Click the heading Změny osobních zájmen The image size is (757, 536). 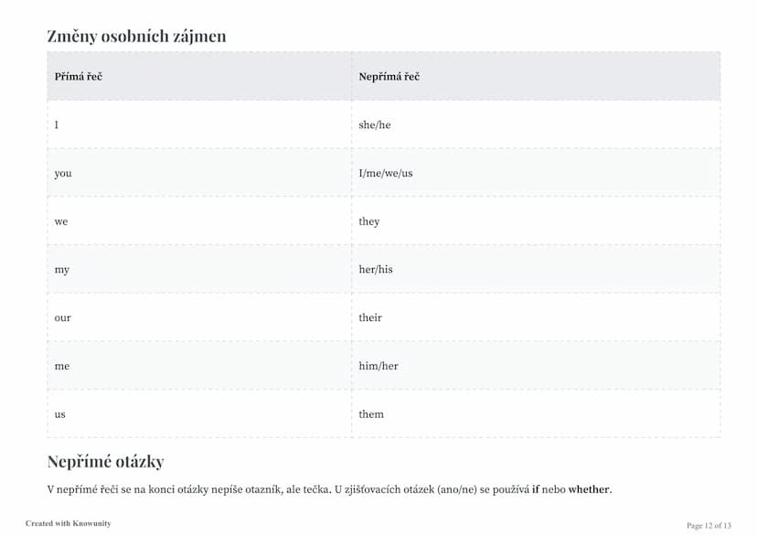(136, 36)
